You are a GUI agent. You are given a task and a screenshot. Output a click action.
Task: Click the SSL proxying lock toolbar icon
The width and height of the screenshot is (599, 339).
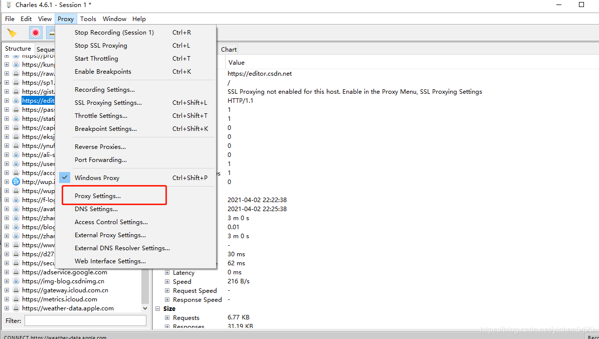tap(51, 33)
